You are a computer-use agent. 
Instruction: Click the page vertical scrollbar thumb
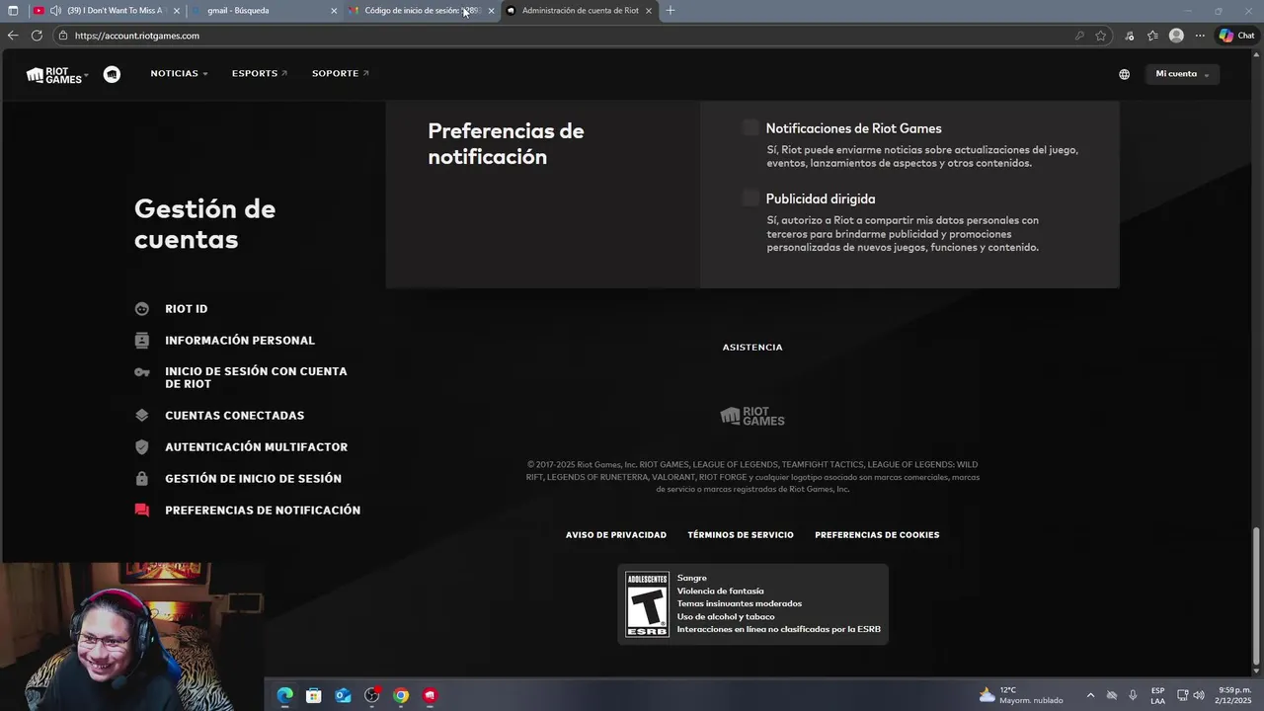(1257, 596)
